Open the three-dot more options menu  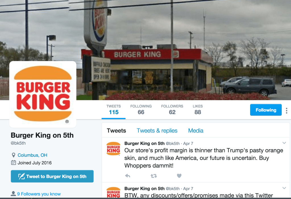point(286,111)
